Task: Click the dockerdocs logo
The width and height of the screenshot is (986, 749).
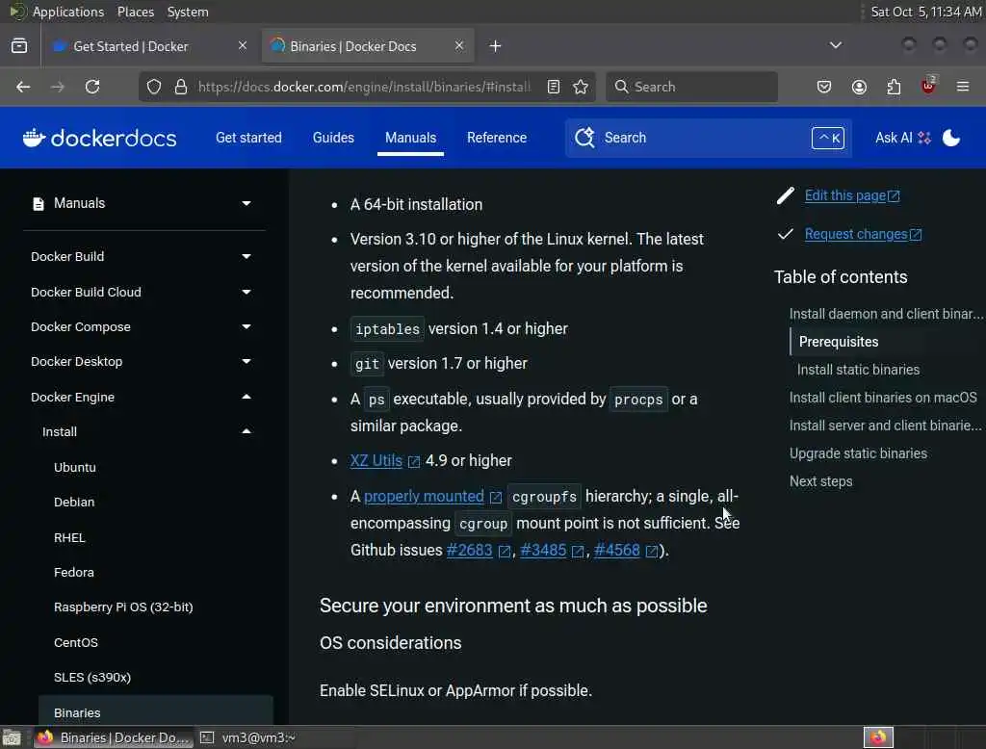Action: [99, 138]
